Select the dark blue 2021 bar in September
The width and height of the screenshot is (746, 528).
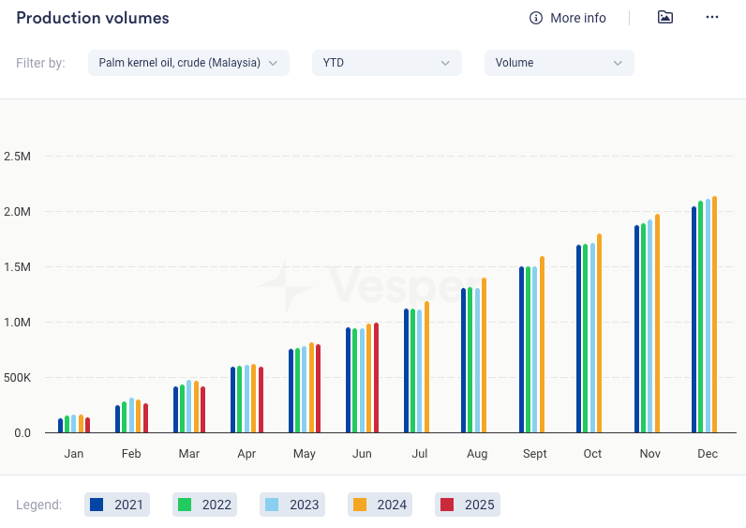tap(522, 350)
